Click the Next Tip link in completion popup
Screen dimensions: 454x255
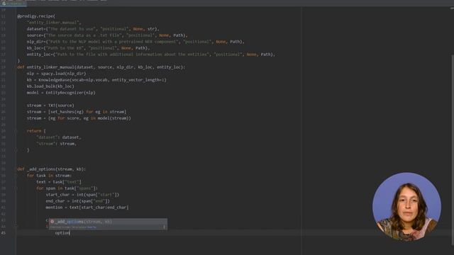point(92,227)
